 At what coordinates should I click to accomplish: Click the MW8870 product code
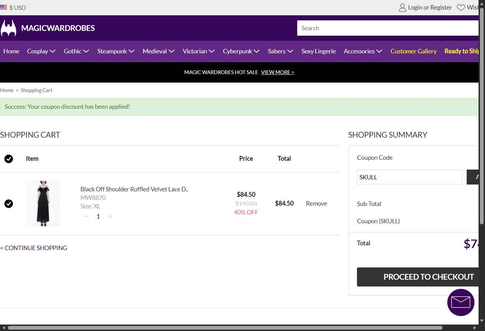tap(93, 198)
